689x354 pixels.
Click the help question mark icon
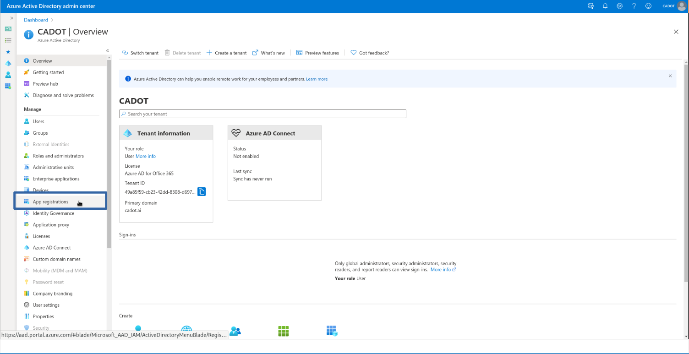(x=634, y=6)
